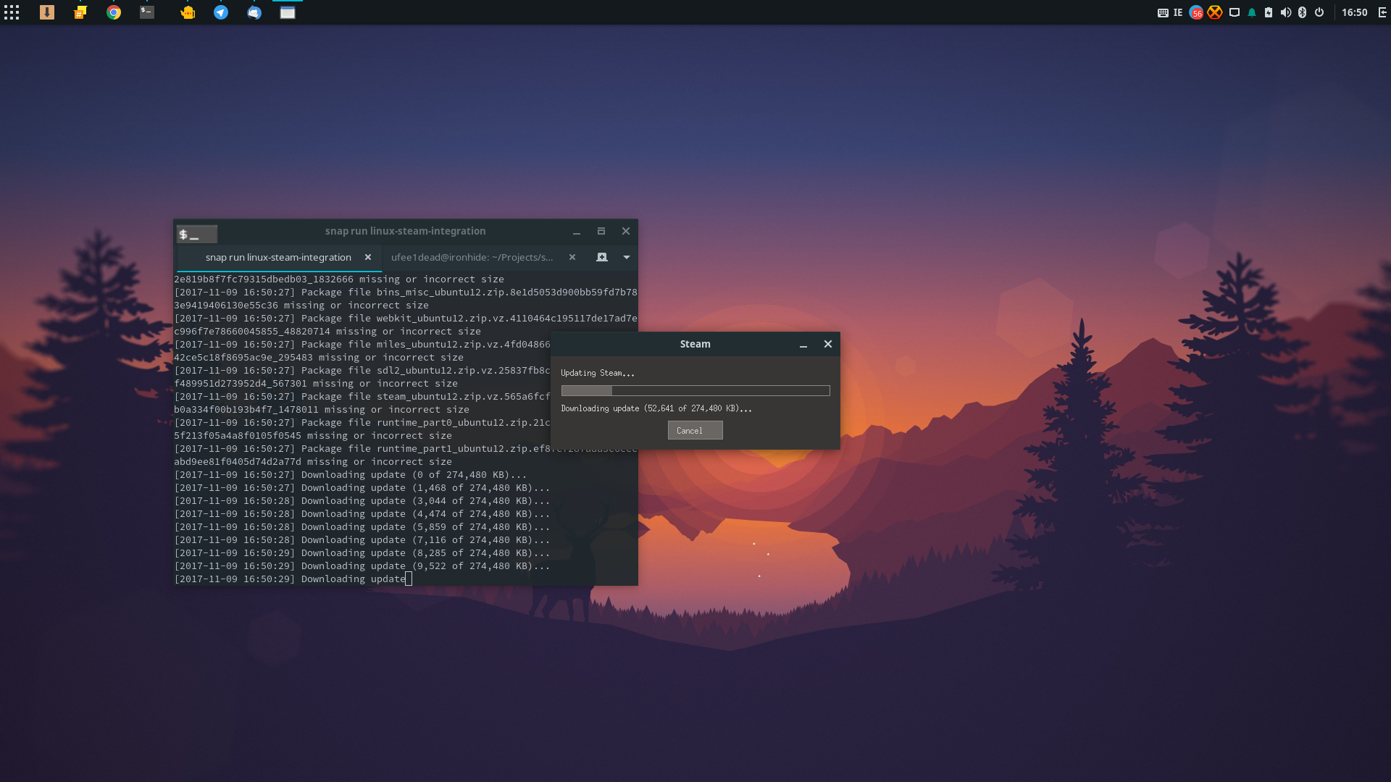Click terminal line 'Downloading update (0 of 274,480 KB)'
This screenshot has height=782, width=1391.
click(x=351, y=475)
